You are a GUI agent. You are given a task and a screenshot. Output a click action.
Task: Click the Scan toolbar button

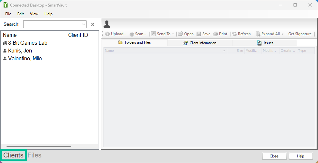138,34
